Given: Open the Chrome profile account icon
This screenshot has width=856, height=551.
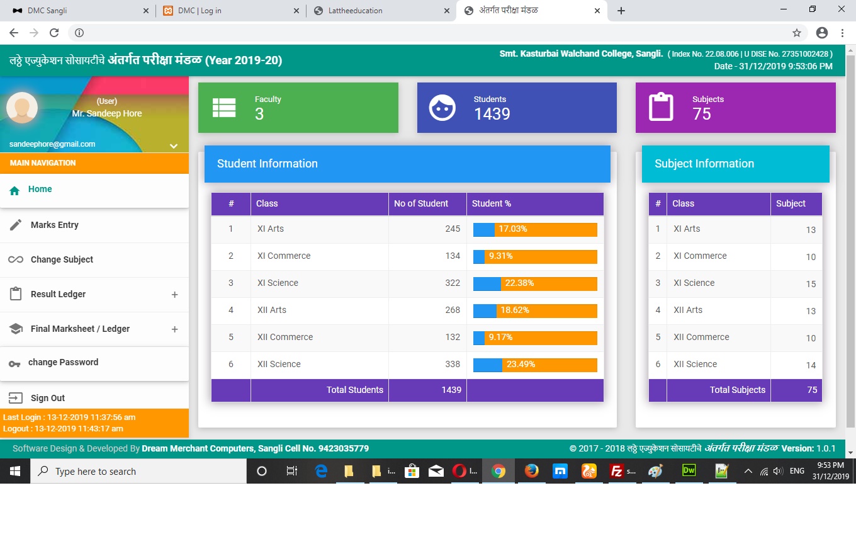Looking at the screenshot, I should pos(821,33).
